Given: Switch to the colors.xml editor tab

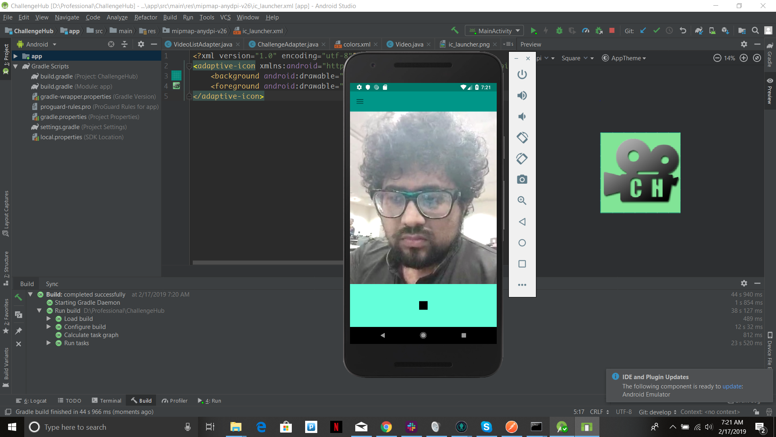Looking at the screenshot, I should [x=356, y=45].
